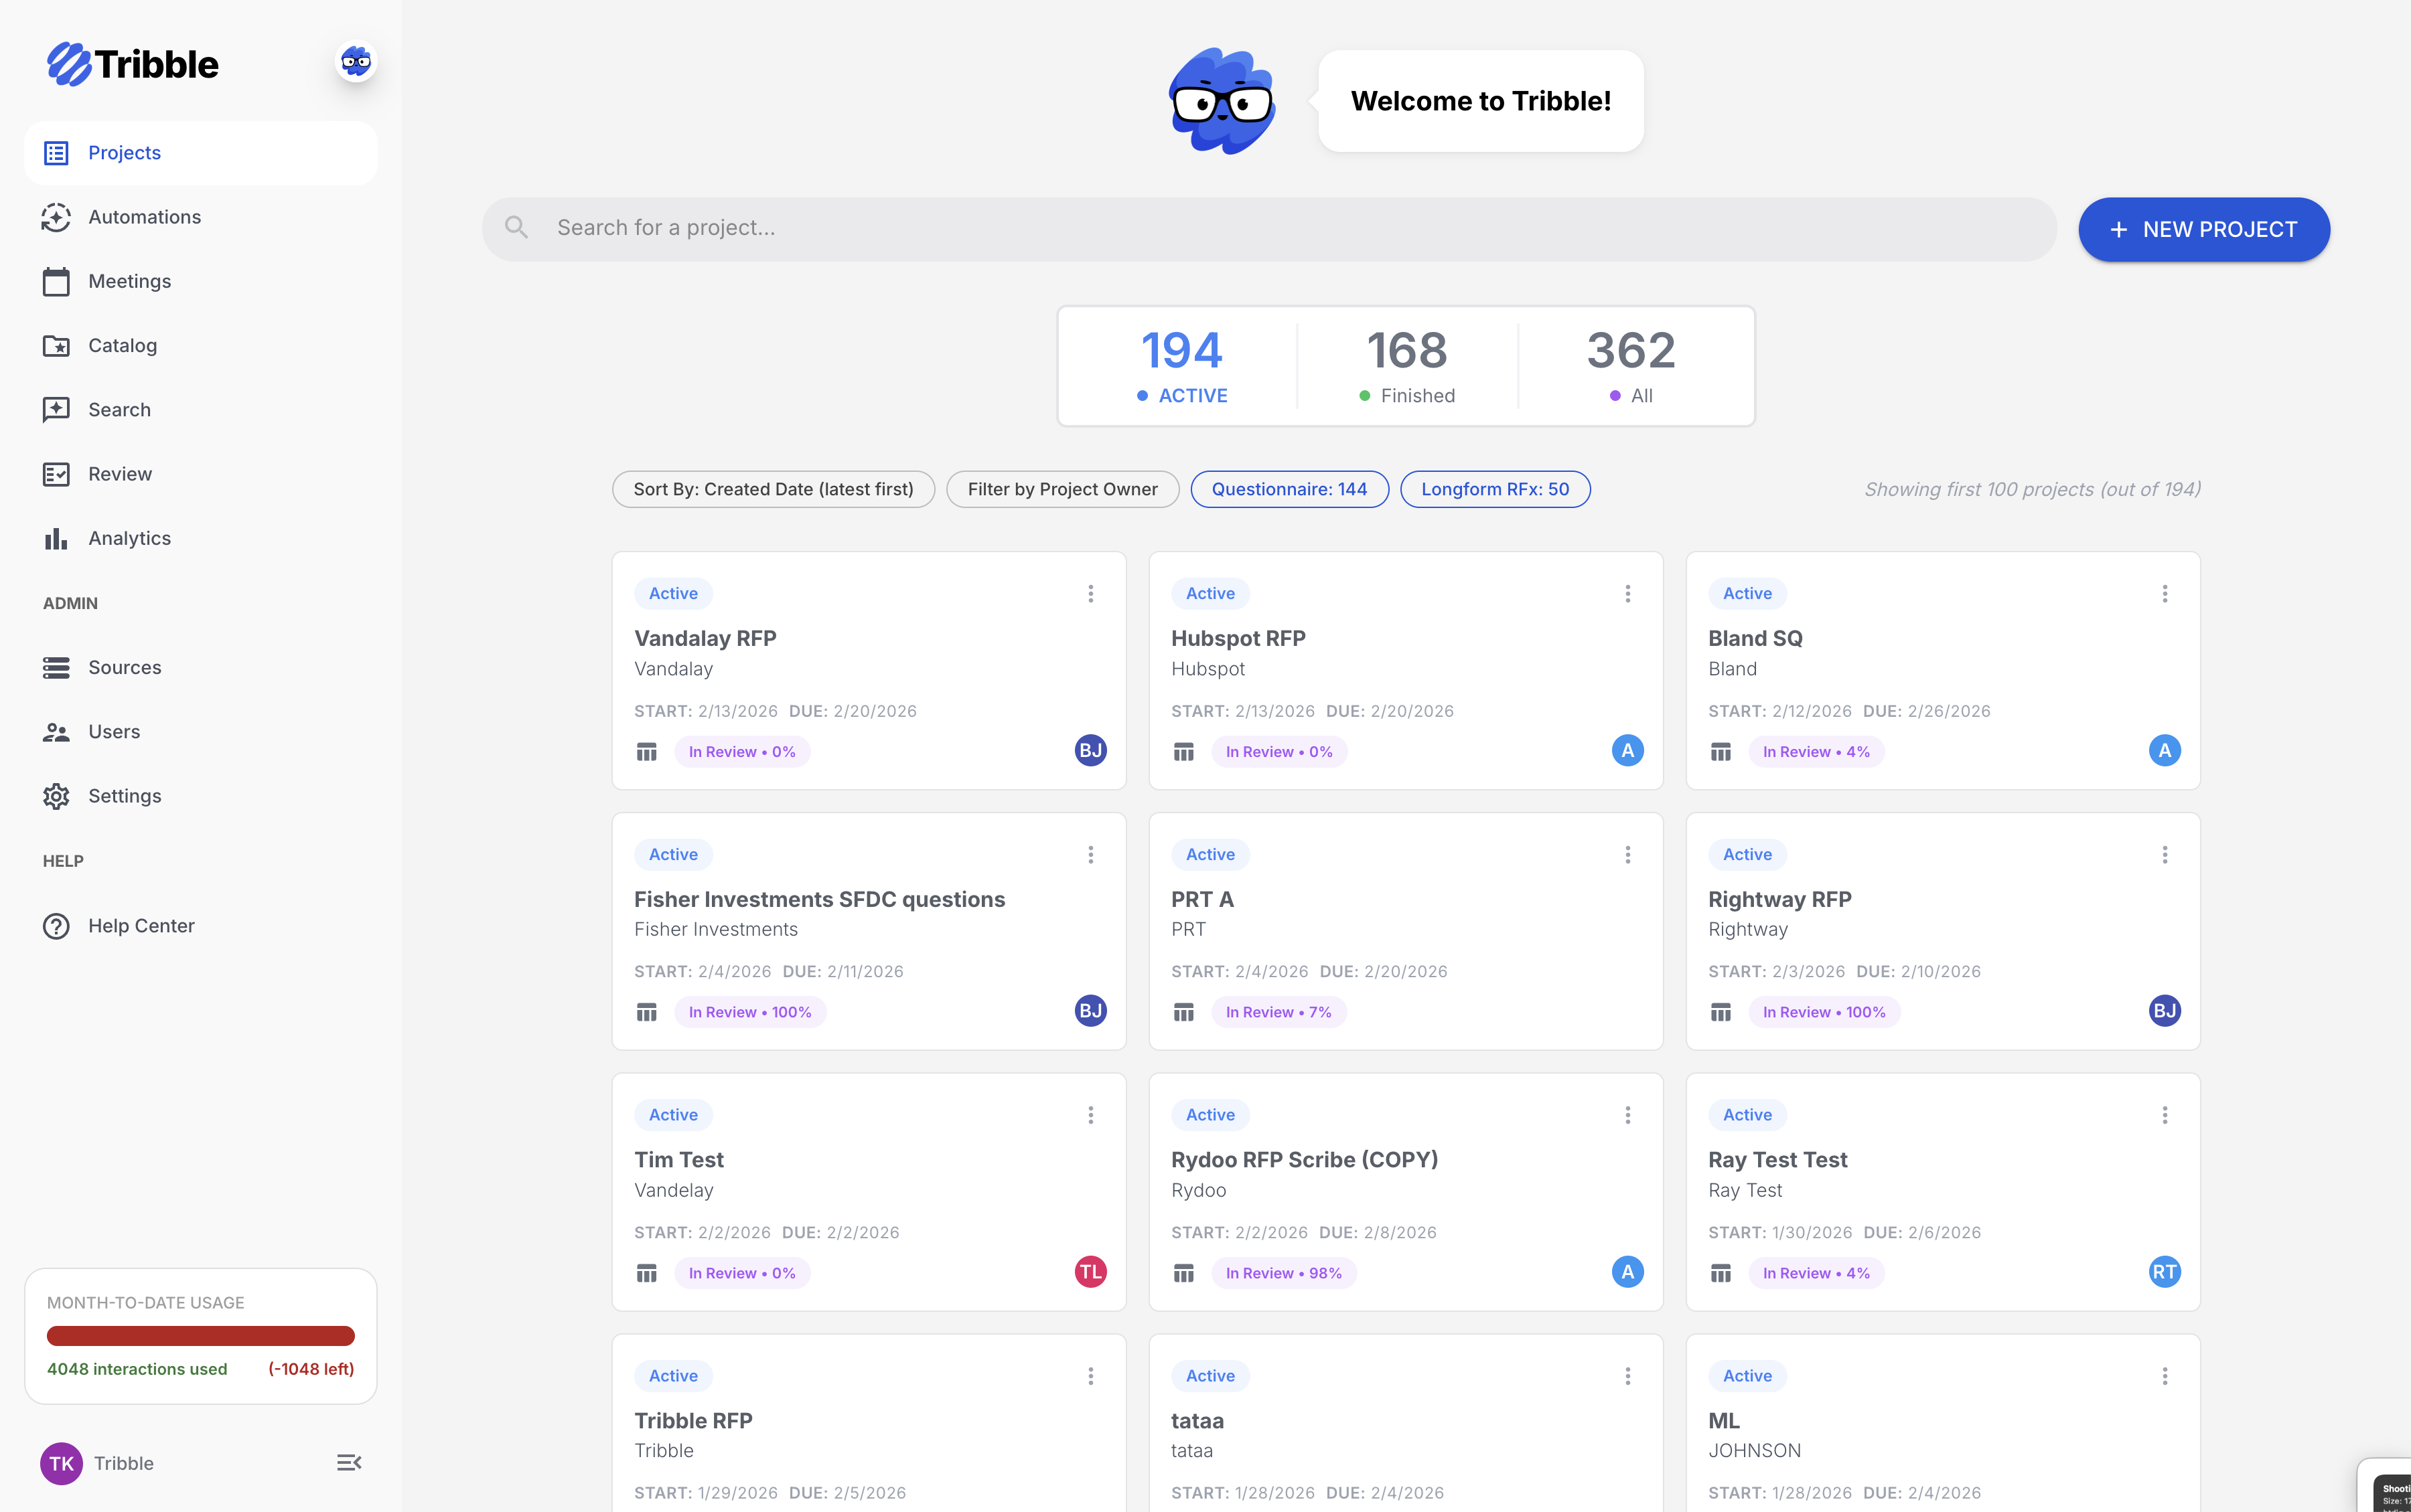This screenshot has height=1512, width=2411.
Task: Click the Tribble logo in the sidebar
Action: (x=132, y=64)
